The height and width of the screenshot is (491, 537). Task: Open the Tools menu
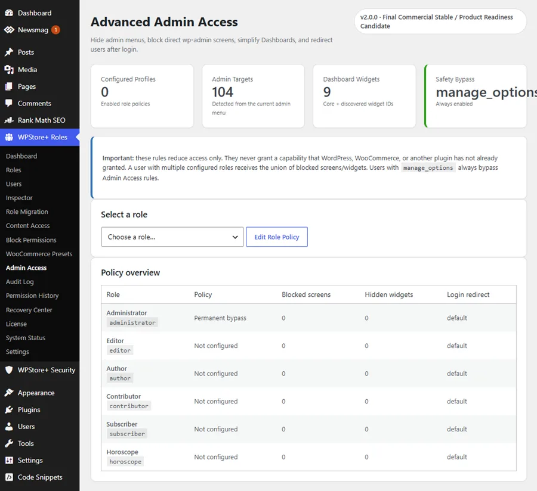(40, 443)
